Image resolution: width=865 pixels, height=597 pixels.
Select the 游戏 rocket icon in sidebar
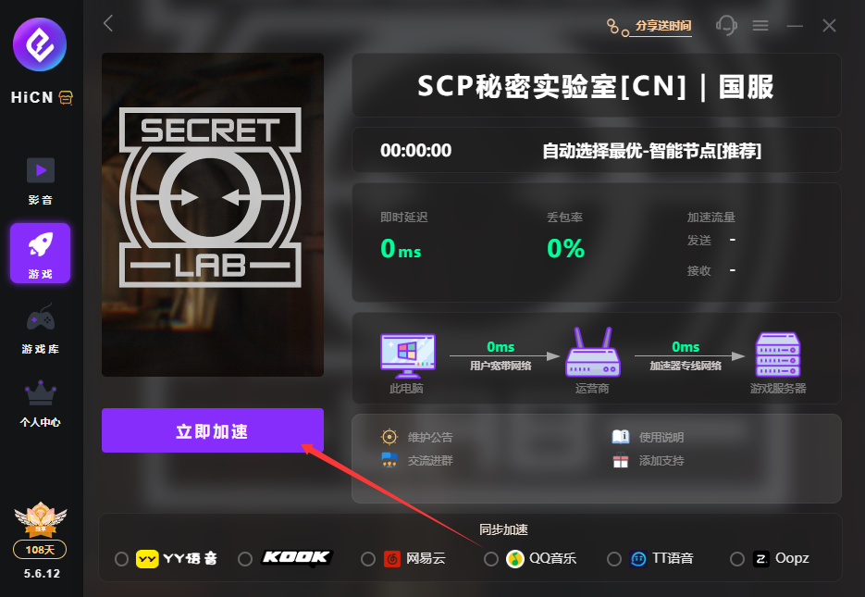click(41, 244)
